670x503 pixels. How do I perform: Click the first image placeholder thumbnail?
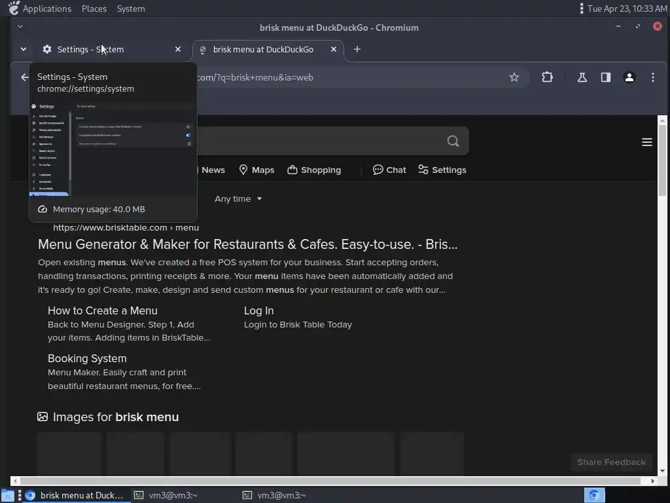point(69,453)
